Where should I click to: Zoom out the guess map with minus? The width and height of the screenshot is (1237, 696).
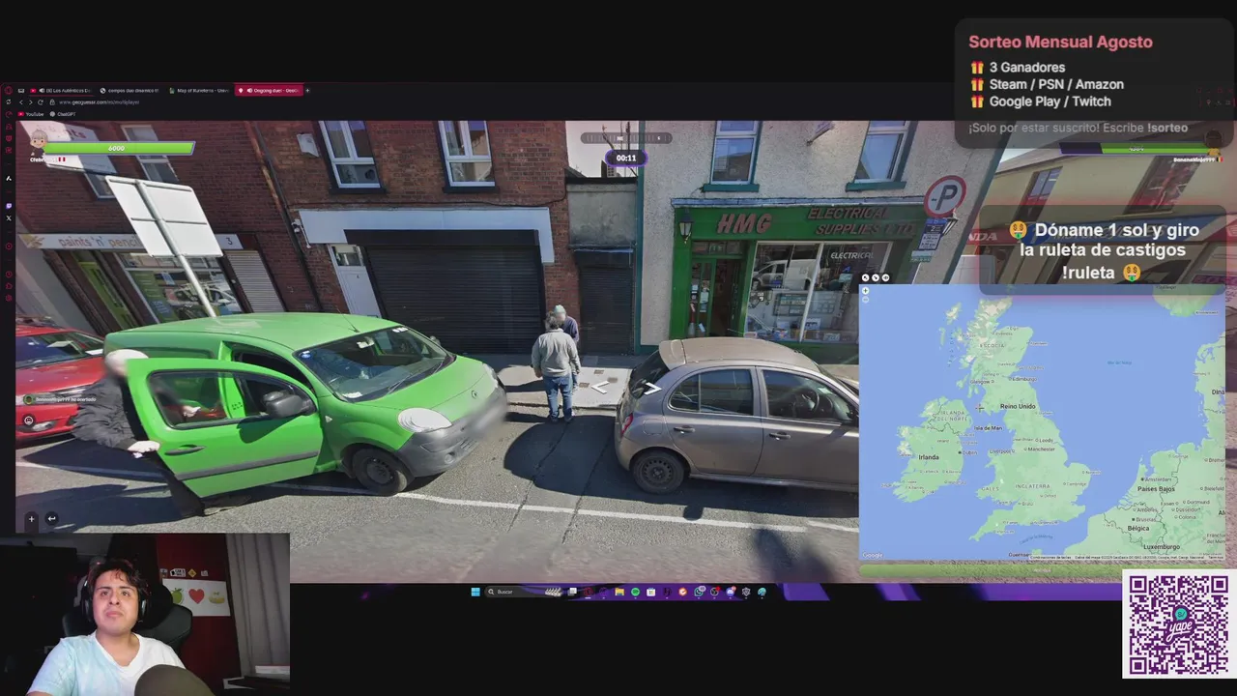(866, 300)
